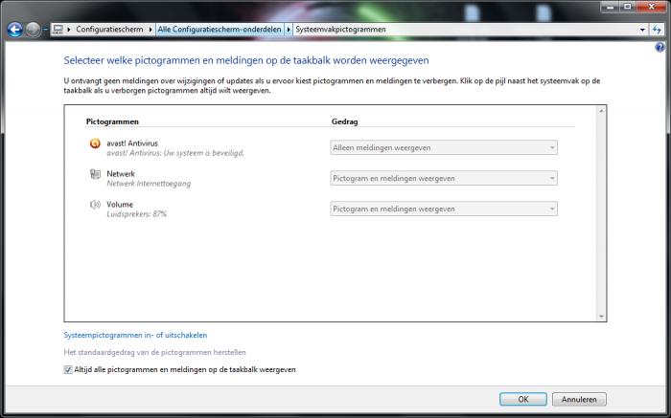Close the window with red X
671x418 pixels.
(x=651, y=7)
